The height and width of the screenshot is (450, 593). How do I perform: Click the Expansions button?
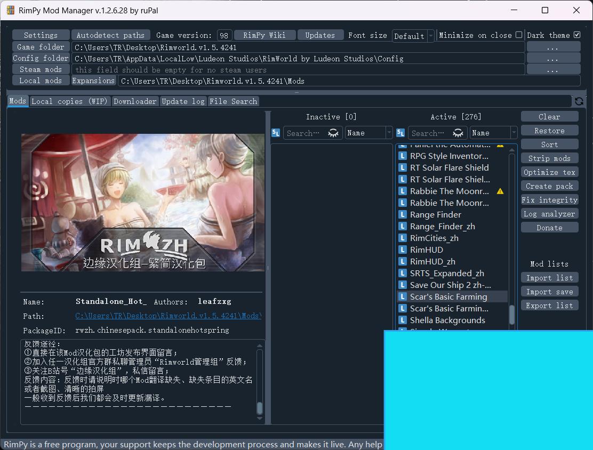93,81
